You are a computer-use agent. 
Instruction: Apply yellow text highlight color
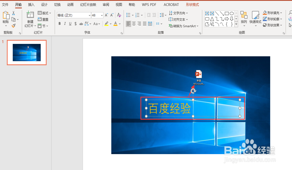pyautogui.click(x=106, y=24)
